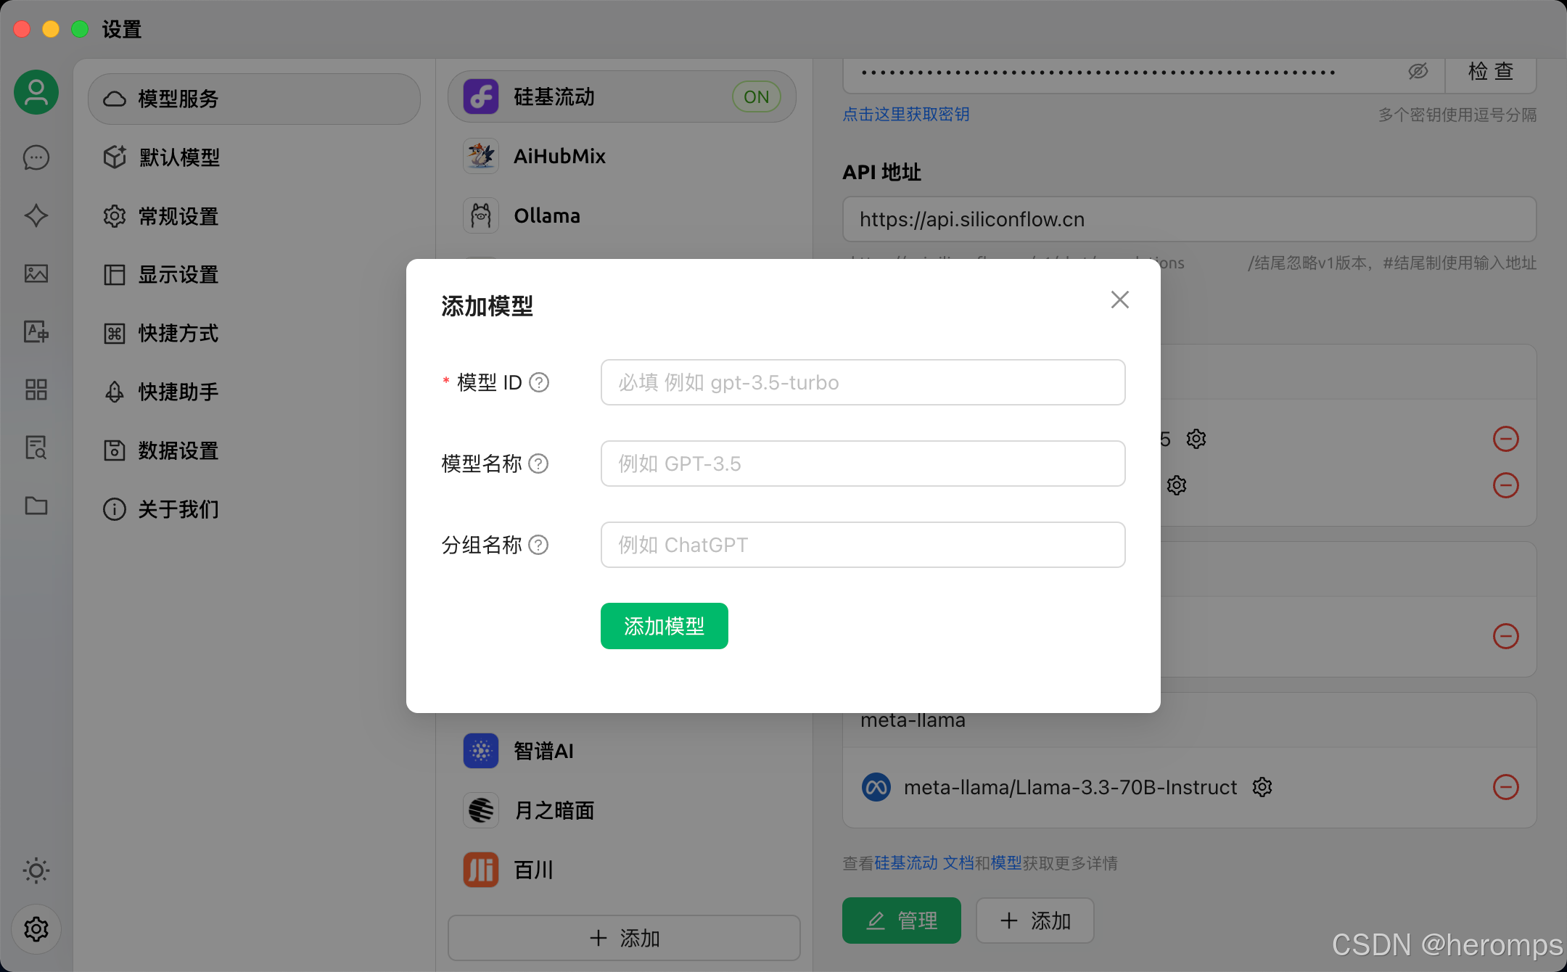Toggle the sun theme icon
This screenshot has height=972, width=1567.
click(36, 870)
